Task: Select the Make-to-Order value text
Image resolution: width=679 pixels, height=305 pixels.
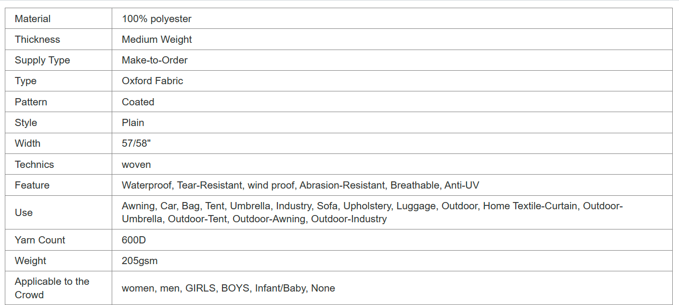Action: (x=155, y=60)
